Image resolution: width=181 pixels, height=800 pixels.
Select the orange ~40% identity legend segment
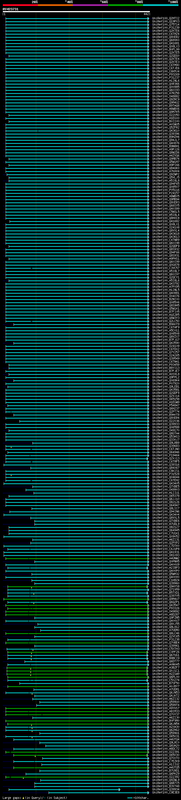pyautogui.click(x=55, y=5)
